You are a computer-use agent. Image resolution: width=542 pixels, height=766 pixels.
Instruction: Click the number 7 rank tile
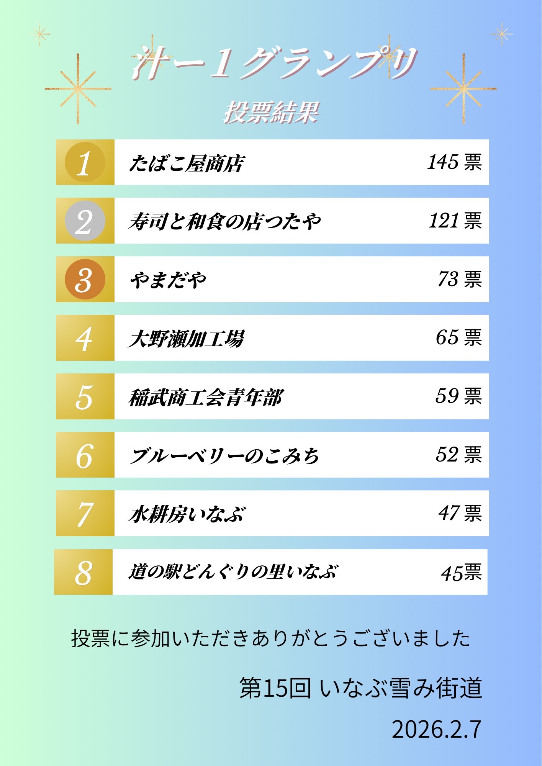click(85, 513)
